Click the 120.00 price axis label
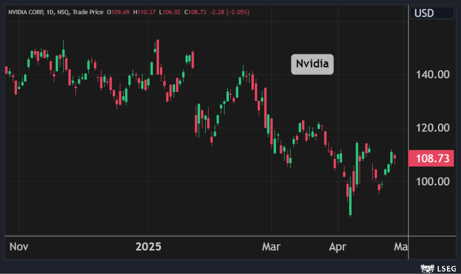The width and height of the screenshot is (461, 274). tap(432, 128)
